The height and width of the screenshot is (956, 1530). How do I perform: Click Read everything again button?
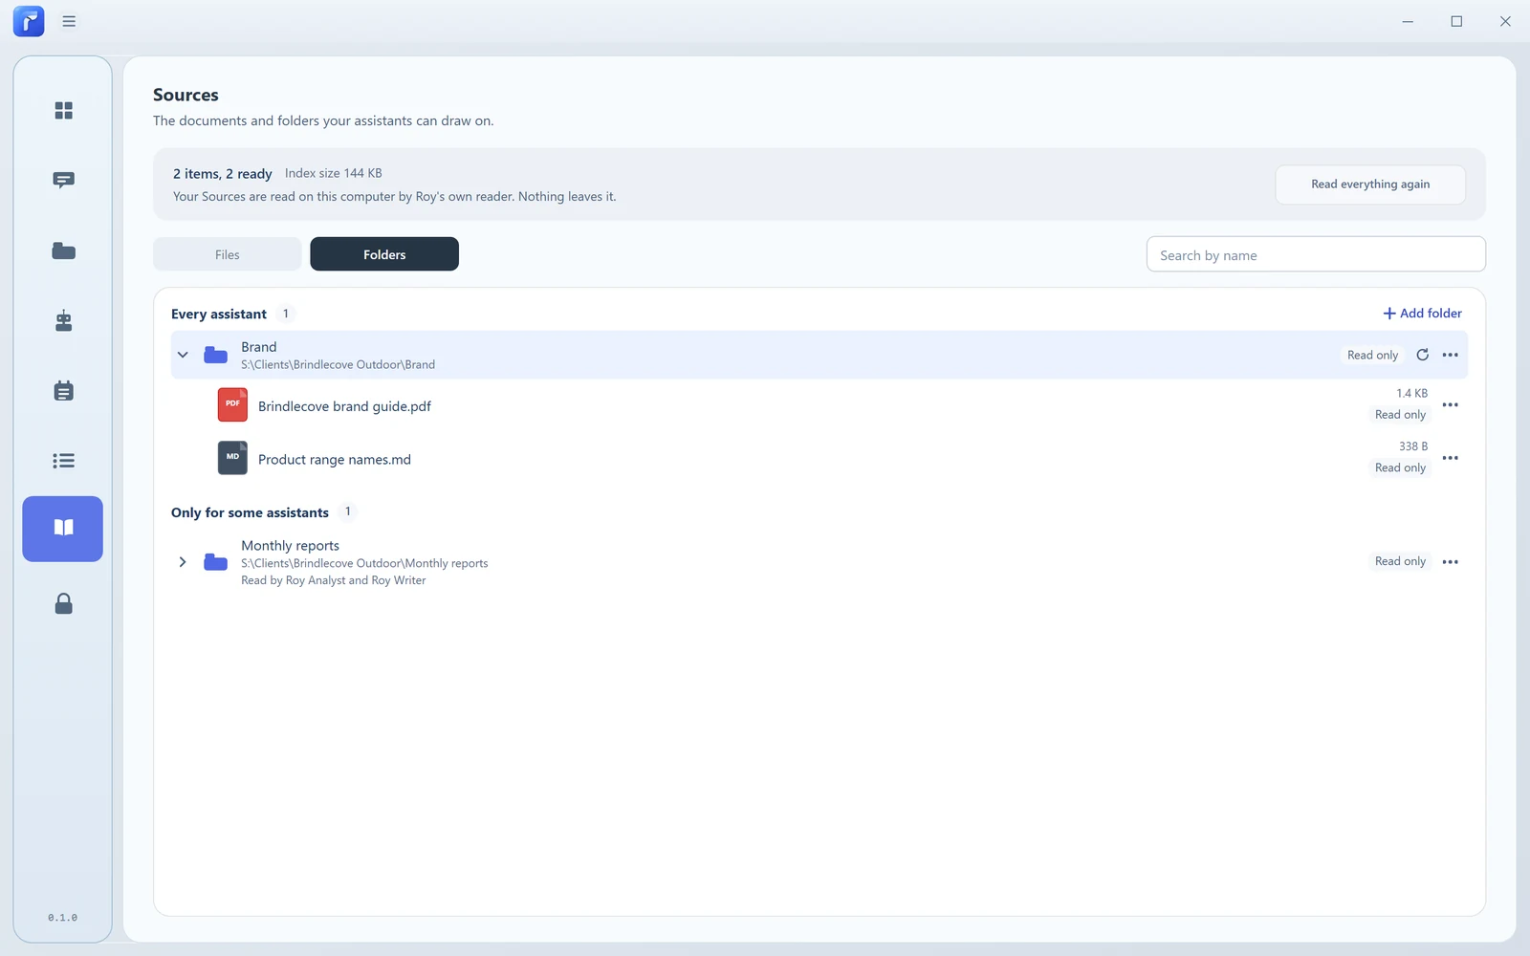pos(1370,185)
